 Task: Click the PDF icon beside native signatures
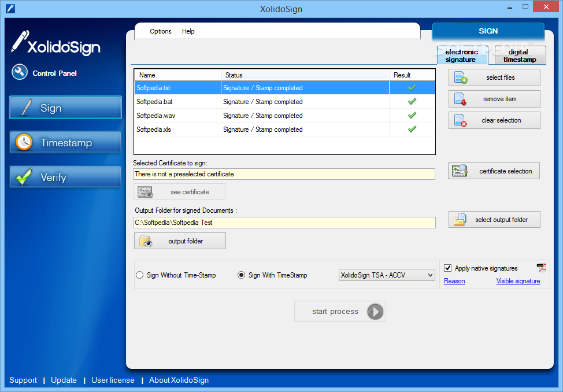click(x=541, y=268)
